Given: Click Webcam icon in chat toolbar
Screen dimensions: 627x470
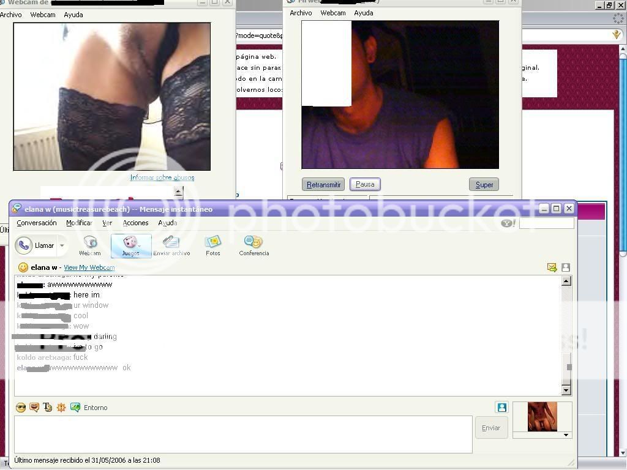Looking at the screenshot, I should [x=90, y=245].
